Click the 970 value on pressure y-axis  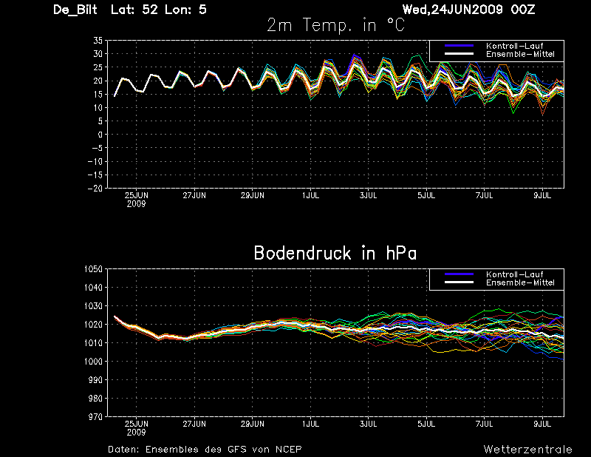pos(95,416)
